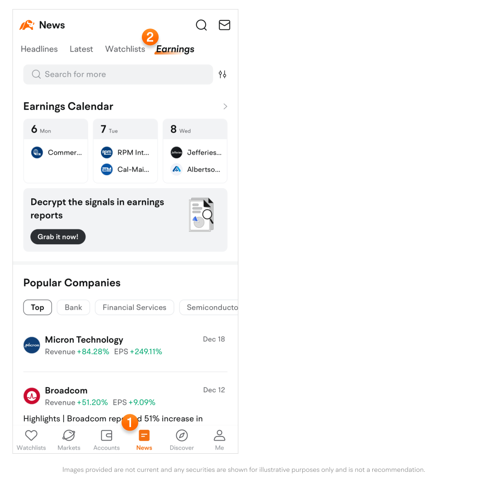
Task: Open the filter settings sliders icon
Action: 222,75
